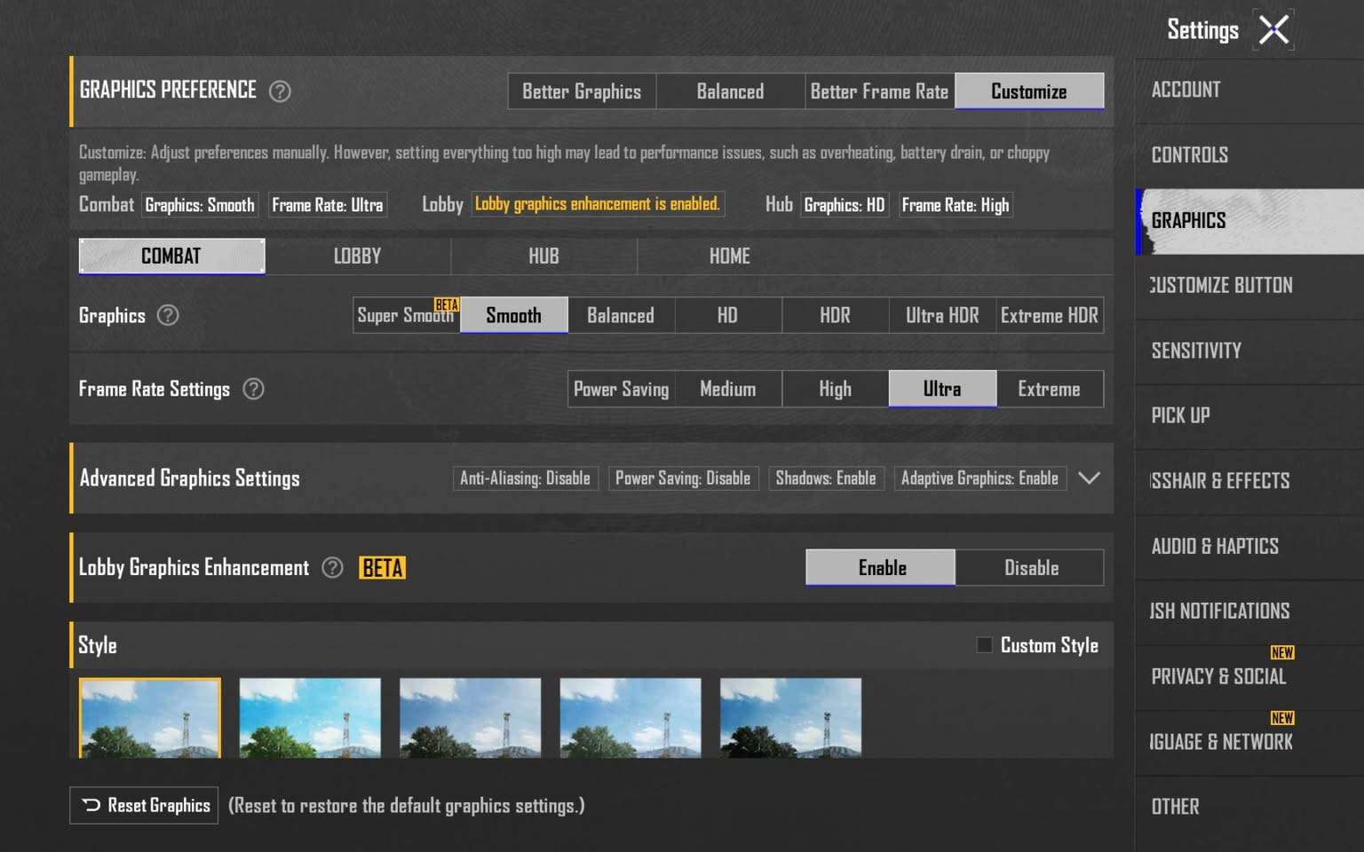The height and width of the screenshot is (852, 1364).
Task: Switch to the HUB tab
Action: click(x=543, y=256)
